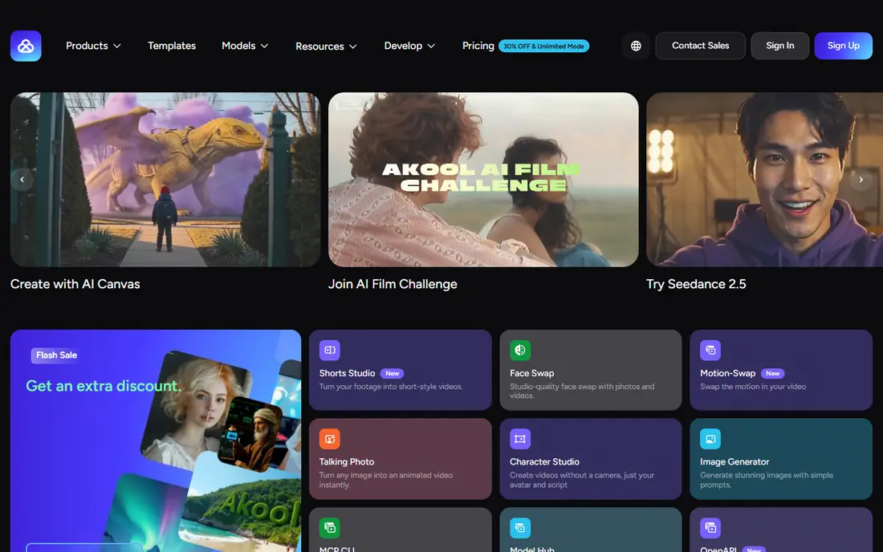Screen dimensions: 883x552
Task: Open the language globe icon
Action: click(636, 46)
